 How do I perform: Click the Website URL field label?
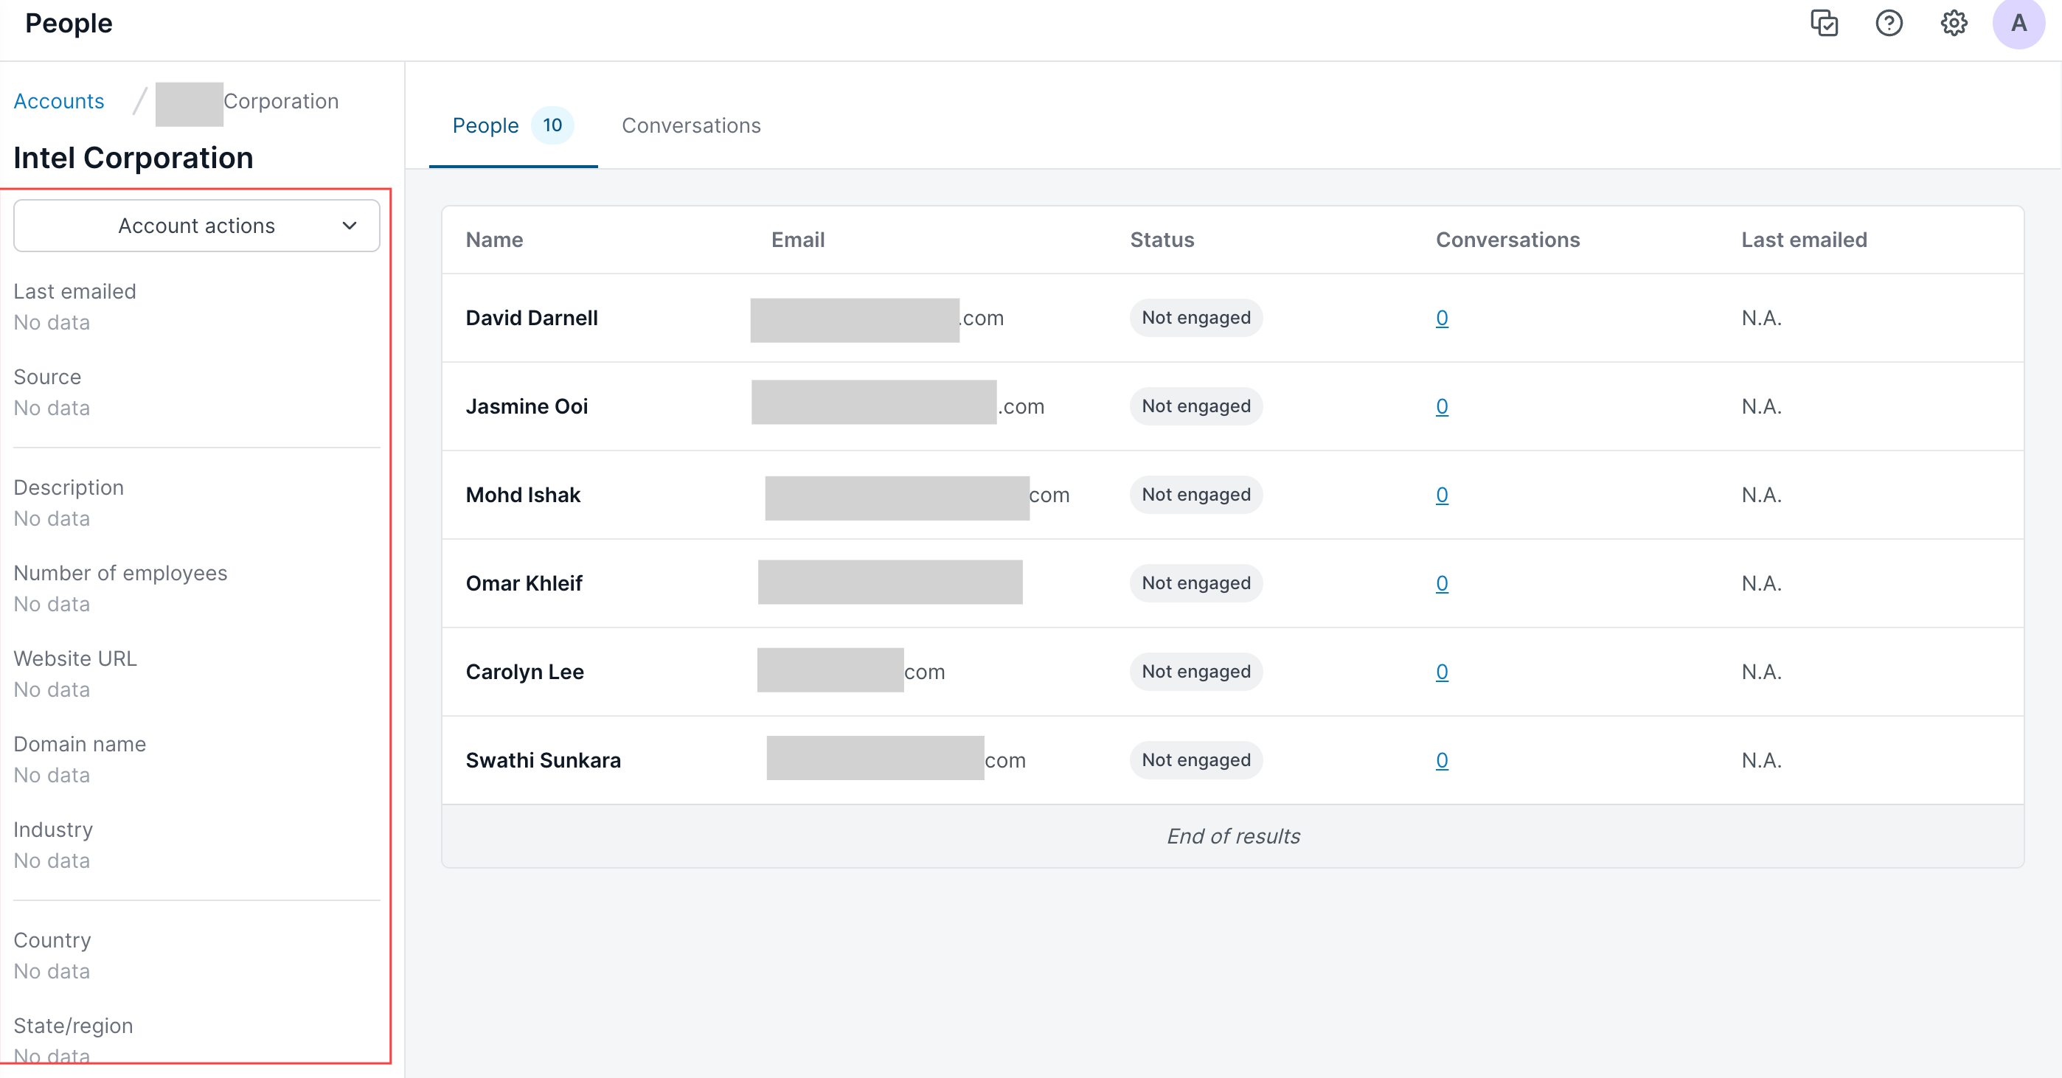[x=75, y=659]
